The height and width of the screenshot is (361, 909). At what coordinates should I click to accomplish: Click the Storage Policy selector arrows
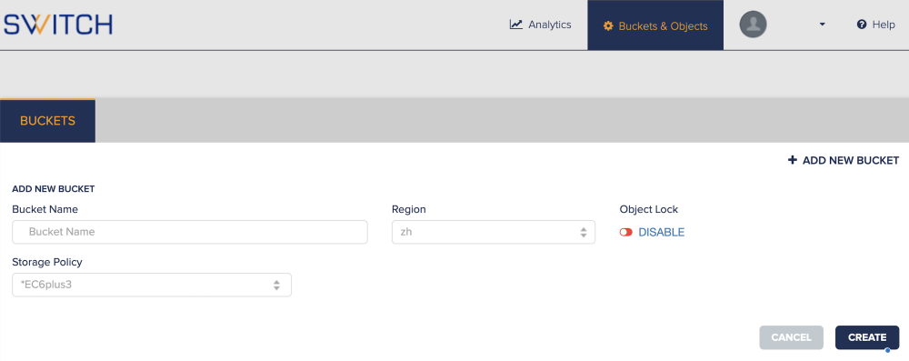(x=276, y=285)
